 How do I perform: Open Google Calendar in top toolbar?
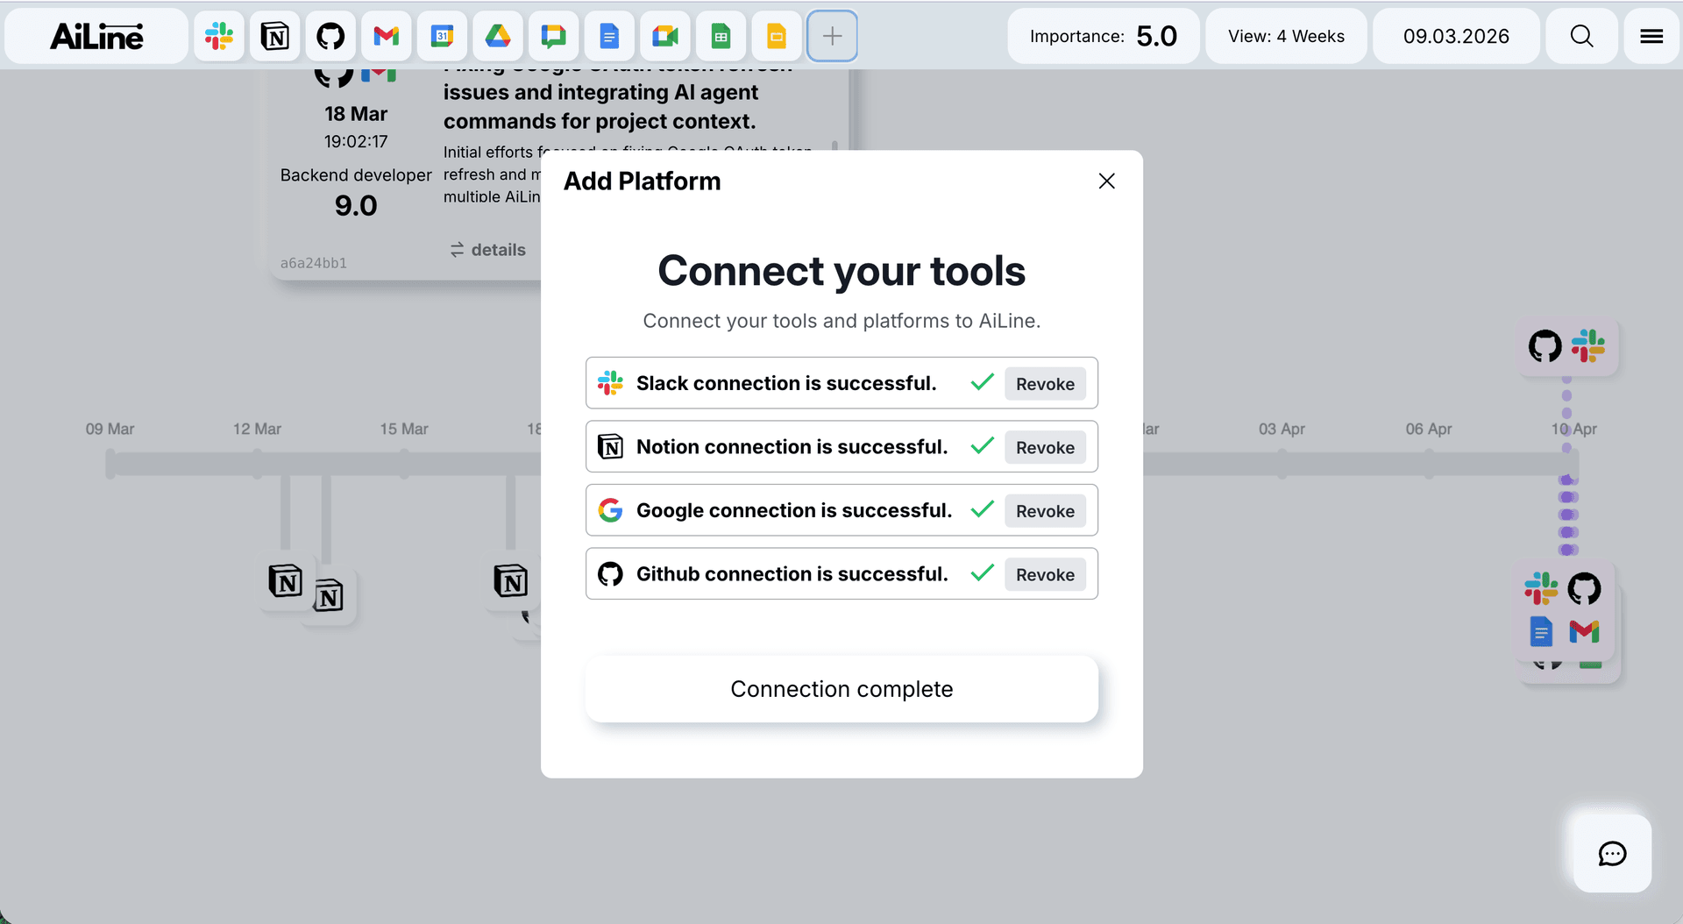442,36
